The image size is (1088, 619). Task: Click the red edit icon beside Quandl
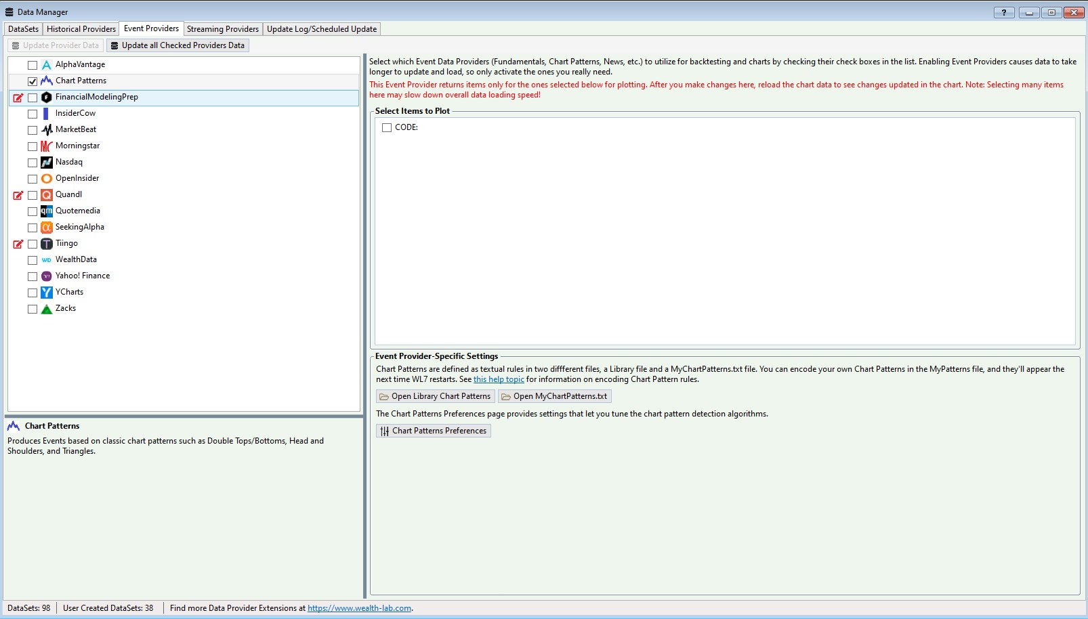pyautogui.click(x=18, y=195)
